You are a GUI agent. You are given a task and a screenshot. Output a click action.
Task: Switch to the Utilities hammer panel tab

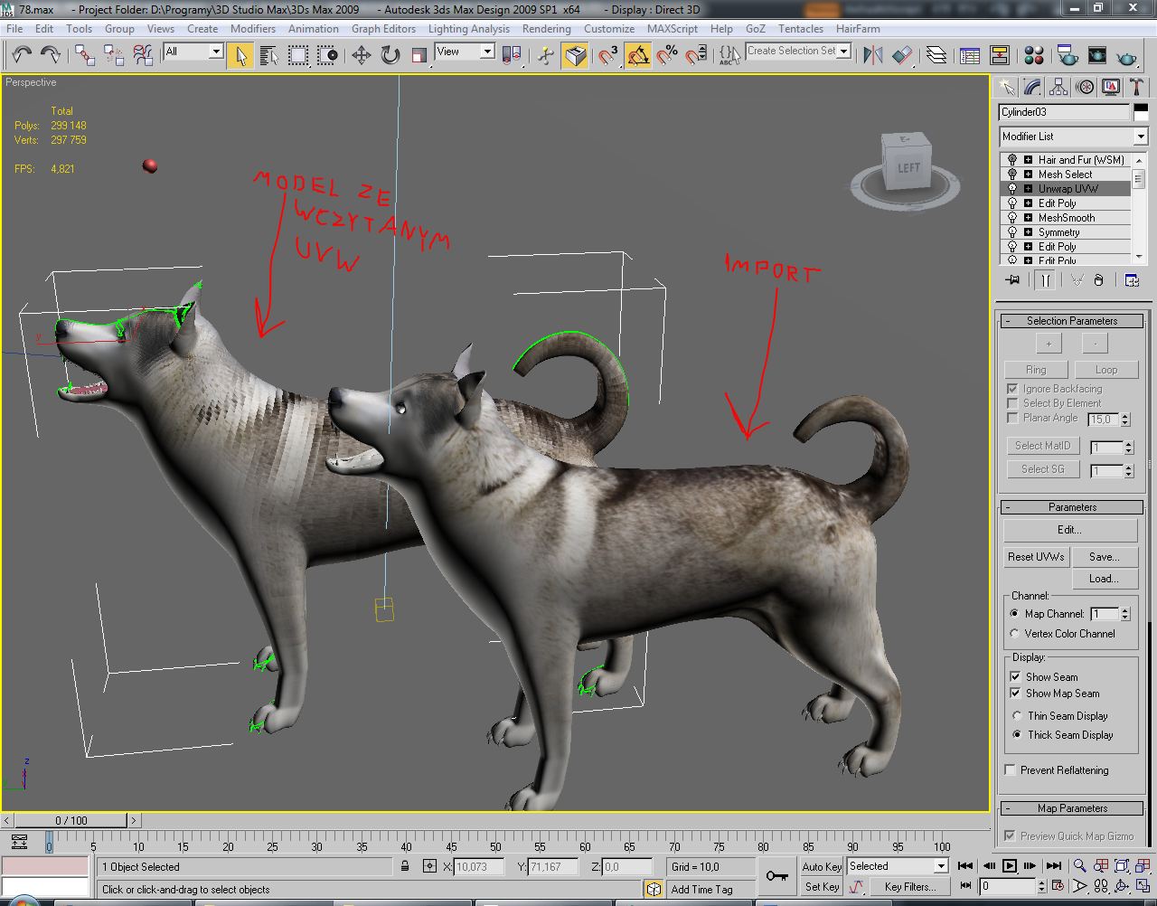[x=1137, y=87]
